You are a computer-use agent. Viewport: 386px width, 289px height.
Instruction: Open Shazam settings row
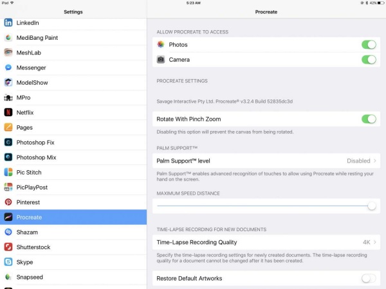(73, 232)
